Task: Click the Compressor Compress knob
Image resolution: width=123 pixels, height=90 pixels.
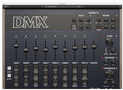Action: 109,74
